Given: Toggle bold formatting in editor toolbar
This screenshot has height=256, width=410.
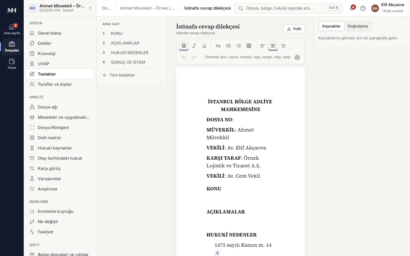Looking at the screenshot, I should (x=184, y=46).
